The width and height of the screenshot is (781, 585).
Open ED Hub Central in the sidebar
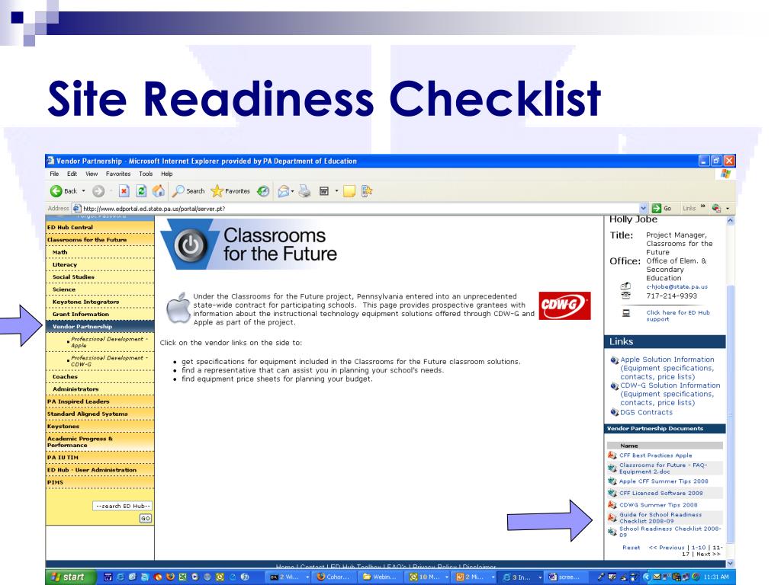(x=100, y=227)
